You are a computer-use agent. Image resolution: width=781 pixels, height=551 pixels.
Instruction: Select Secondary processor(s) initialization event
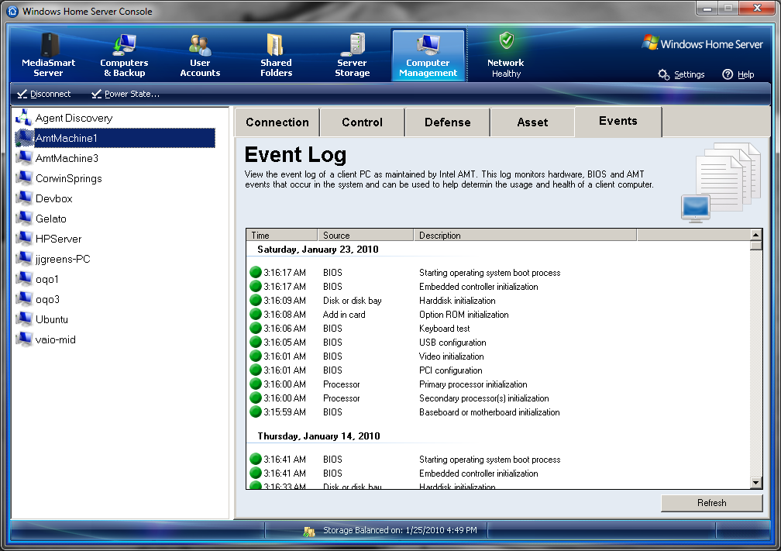[498, 398]
